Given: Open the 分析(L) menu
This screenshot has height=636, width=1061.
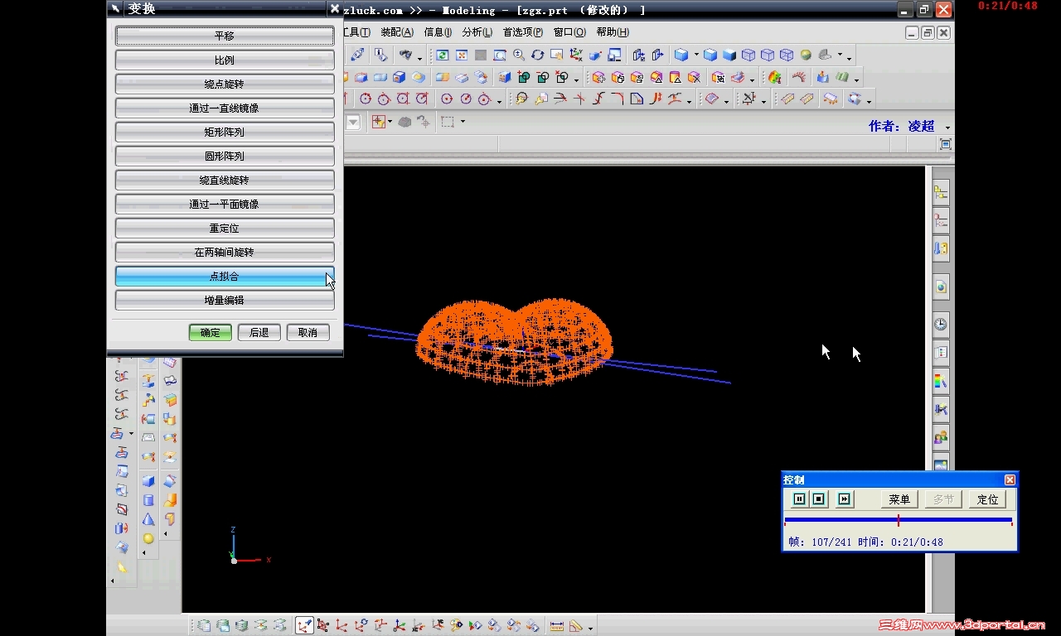Looking at the screenshot, I should [477, 32].
